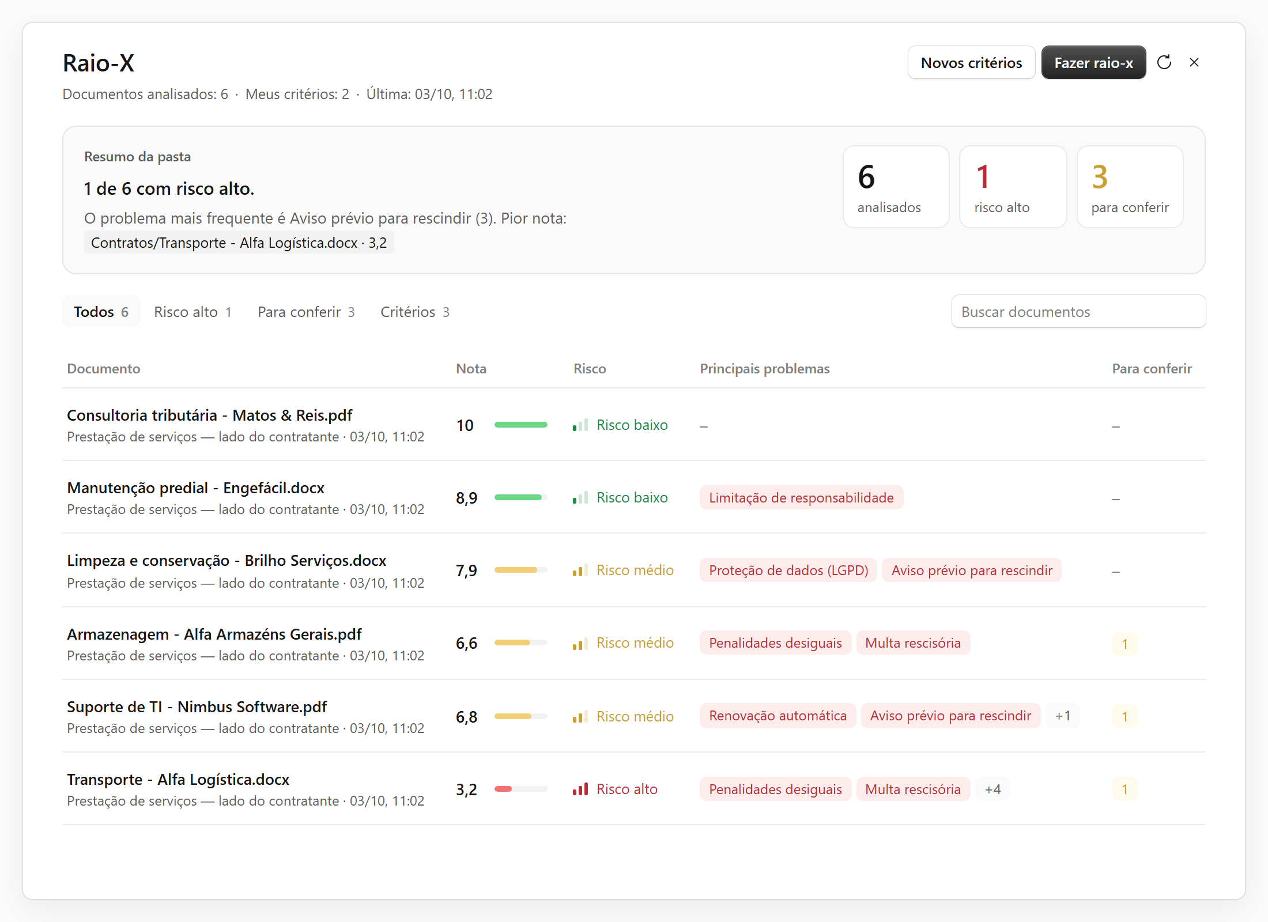Open the Critérios tab
The width and height of the screenshot is (1268, 922).
(x=414, y=312)
